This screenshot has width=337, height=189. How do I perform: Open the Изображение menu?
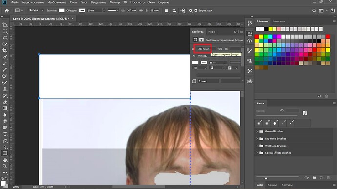pyautogui.click(x=57, y=2)
